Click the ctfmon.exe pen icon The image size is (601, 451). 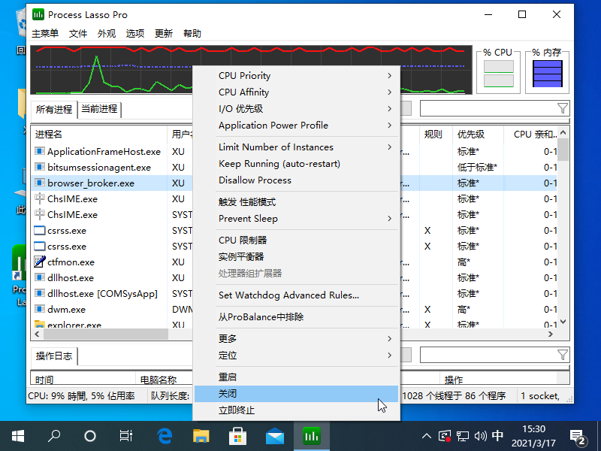(40, 262)
